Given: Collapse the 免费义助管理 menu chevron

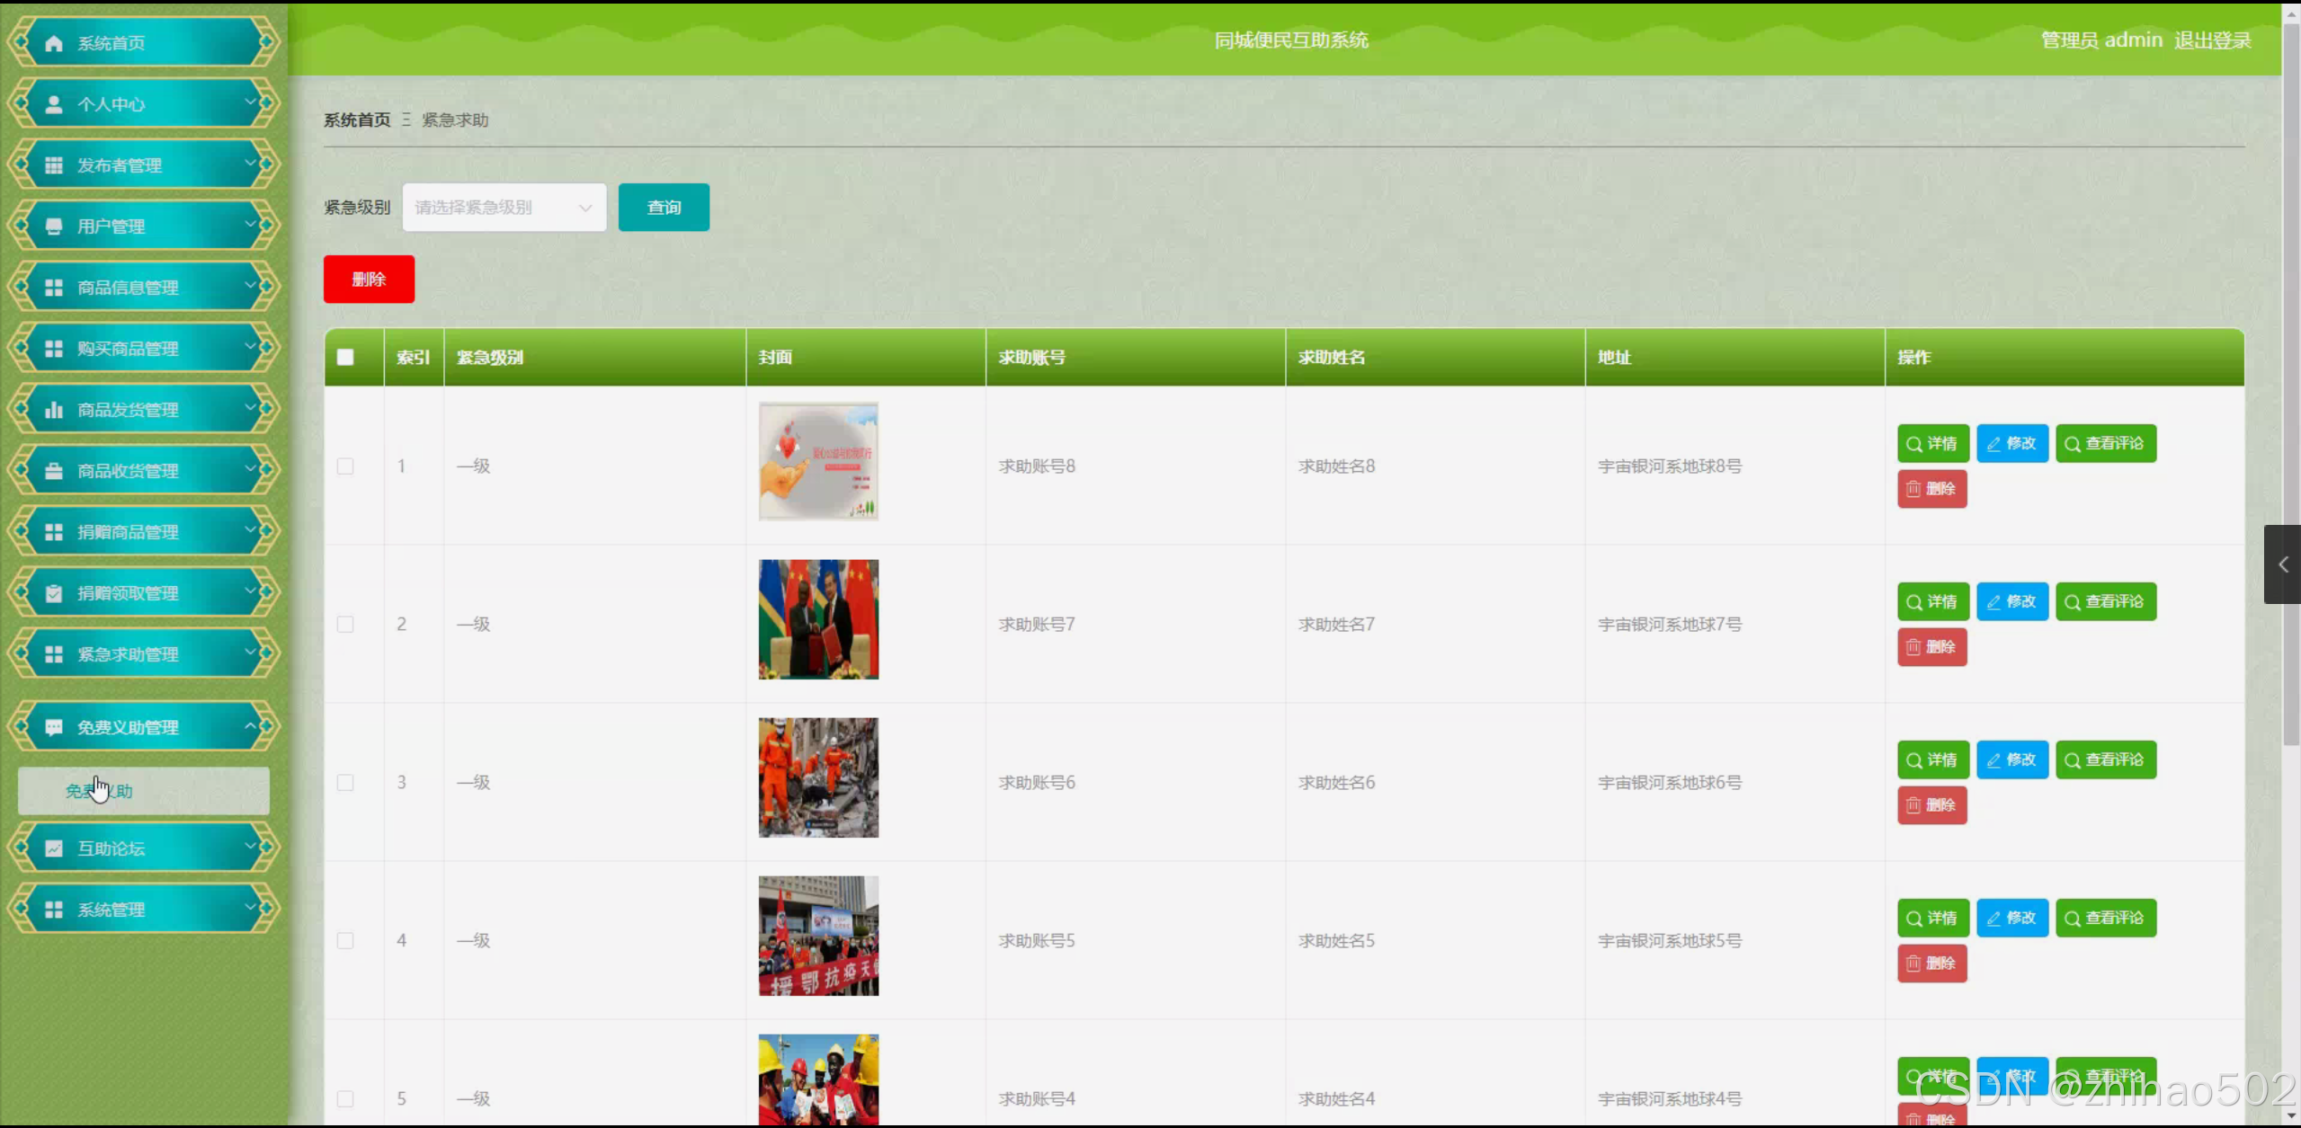Looking at the screenshot, I should [x=251, y=725].
